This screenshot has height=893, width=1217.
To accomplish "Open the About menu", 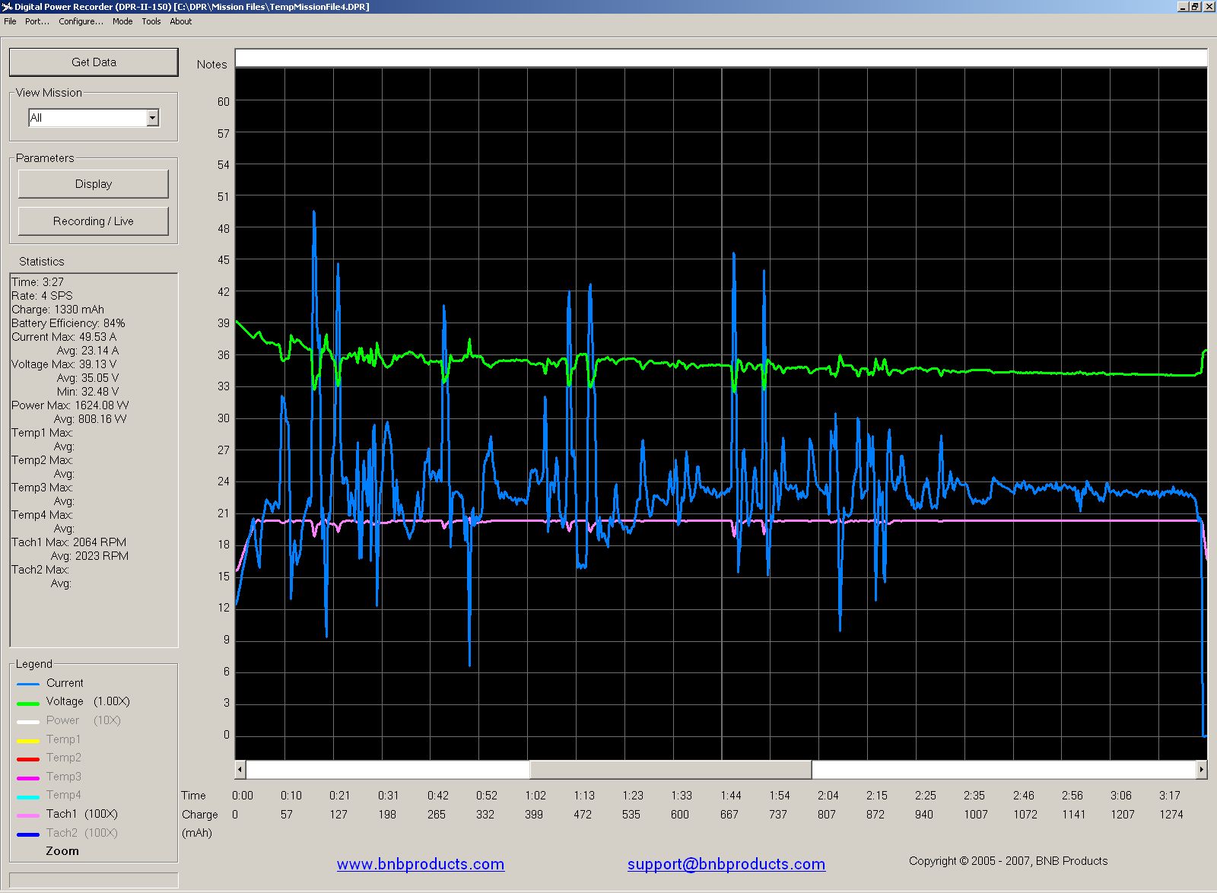I will point(181,21).
